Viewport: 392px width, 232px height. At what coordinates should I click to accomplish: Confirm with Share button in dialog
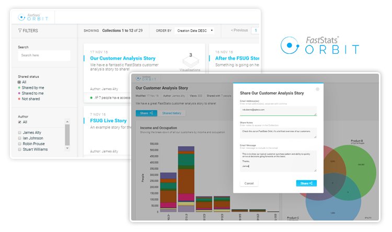point(306,183)
